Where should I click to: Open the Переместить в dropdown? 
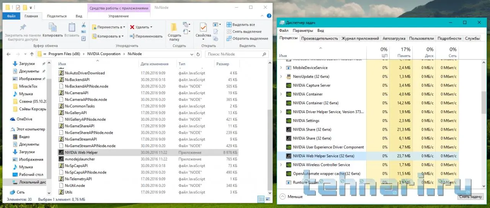[109, 27]
